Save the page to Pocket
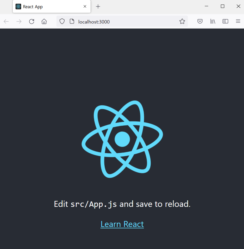 (200, 22)
